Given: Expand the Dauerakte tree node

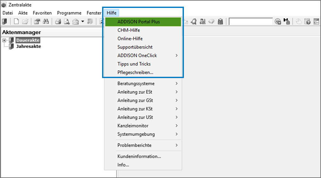Looking at the screenshot, I should tap(4, 40).
